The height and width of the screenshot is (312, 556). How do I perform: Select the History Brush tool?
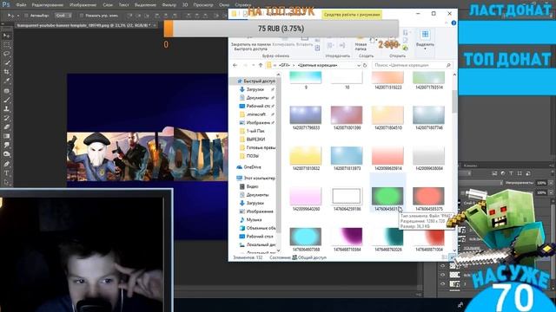[6, 118]
